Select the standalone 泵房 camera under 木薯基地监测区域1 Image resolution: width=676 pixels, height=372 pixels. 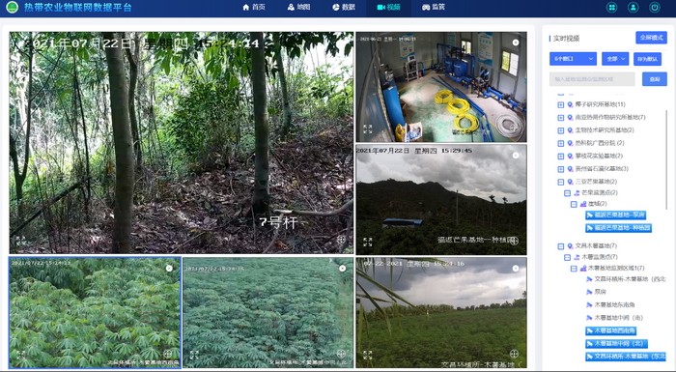(x=596, y=292)
